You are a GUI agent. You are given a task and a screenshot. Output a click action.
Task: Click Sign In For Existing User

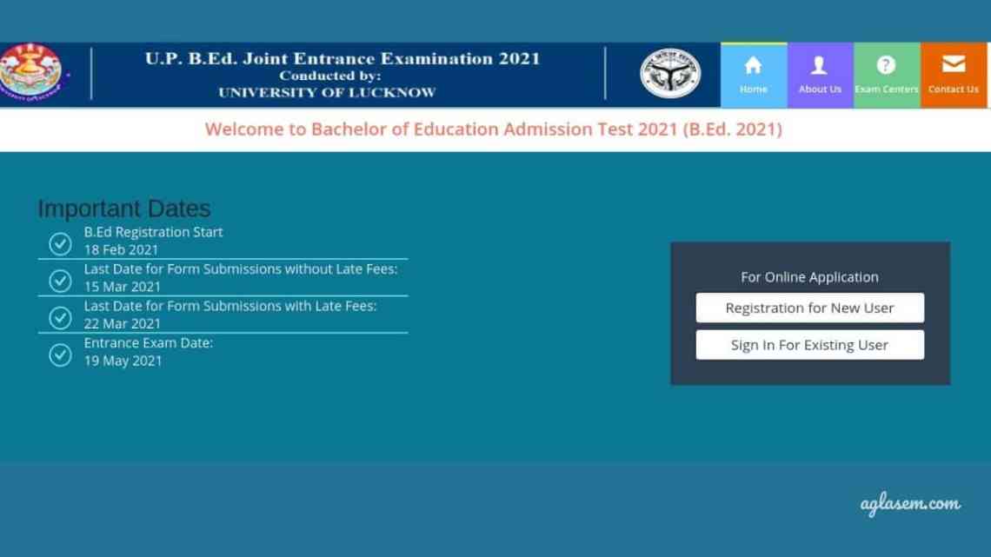coord(809,344)
